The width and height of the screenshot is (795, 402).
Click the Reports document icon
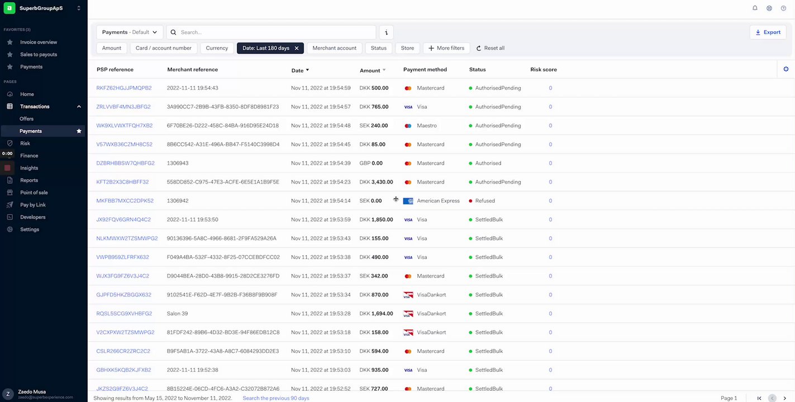tap(9, 180)
